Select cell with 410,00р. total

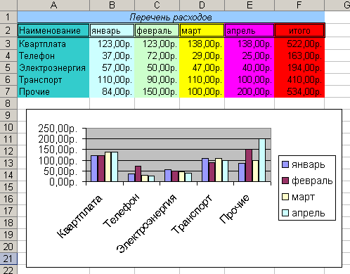coord(299,79)
